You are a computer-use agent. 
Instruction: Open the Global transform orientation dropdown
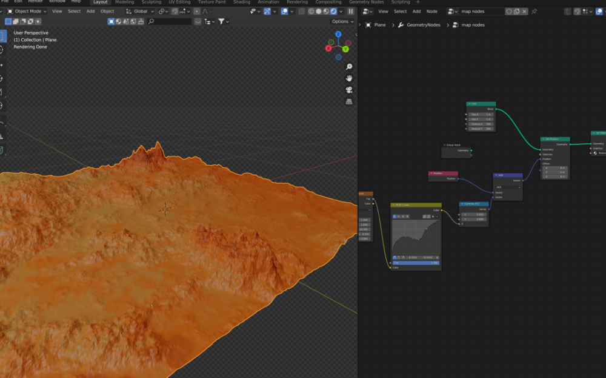(140, 11)
